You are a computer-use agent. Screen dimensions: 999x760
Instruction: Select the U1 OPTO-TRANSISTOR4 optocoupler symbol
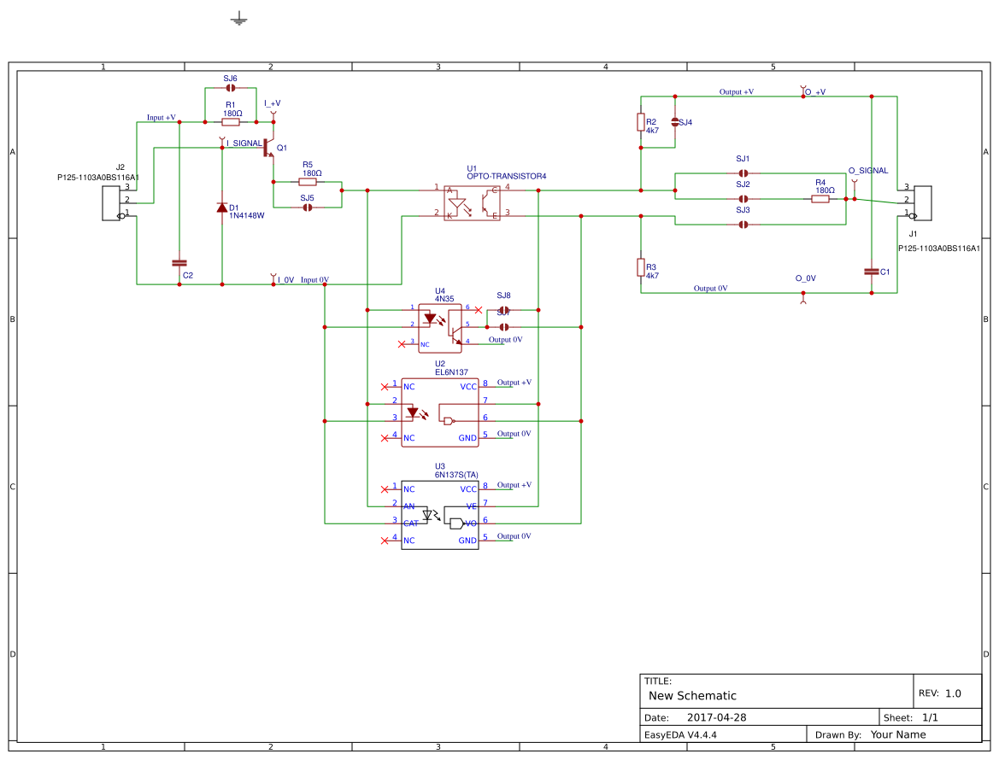coord(472,201)
